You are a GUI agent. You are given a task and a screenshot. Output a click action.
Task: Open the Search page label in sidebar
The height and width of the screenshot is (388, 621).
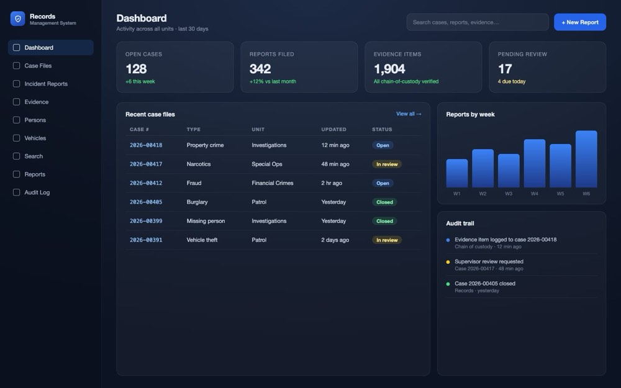34,156
